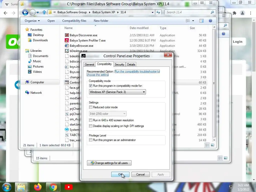
Task: Click the Change your view icon
Action: tap(188, 21)
